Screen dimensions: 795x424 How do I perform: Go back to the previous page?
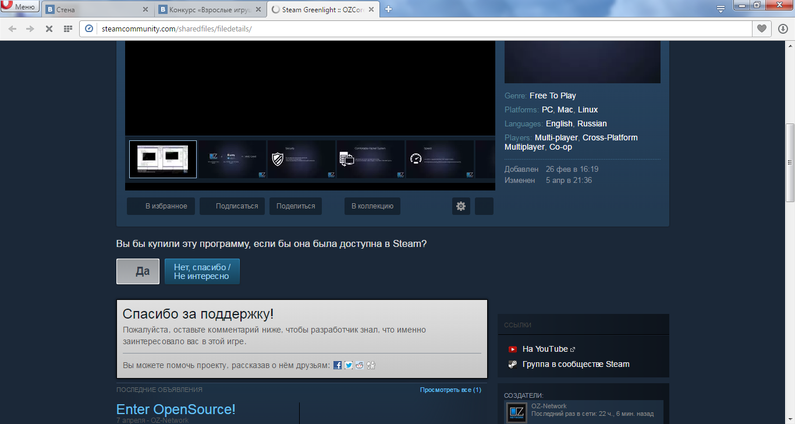[x=13, y=29]
